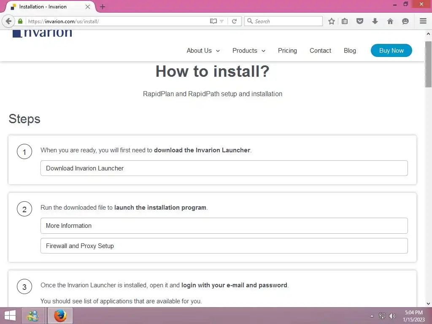
Task: Show bookmarks list icon
Action: tap(345, 21)
